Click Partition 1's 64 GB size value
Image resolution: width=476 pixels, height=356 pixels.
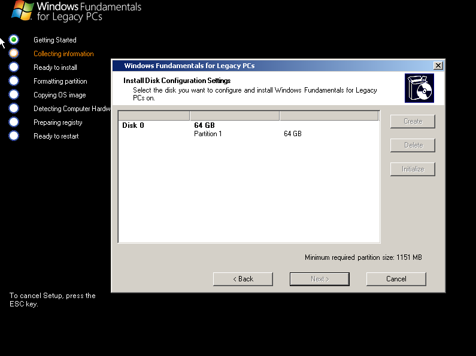click(x=293, y=134)
